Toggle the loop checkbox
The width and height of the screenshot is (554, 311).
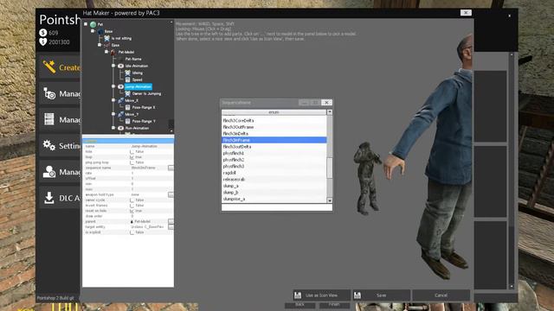point(132,157)
